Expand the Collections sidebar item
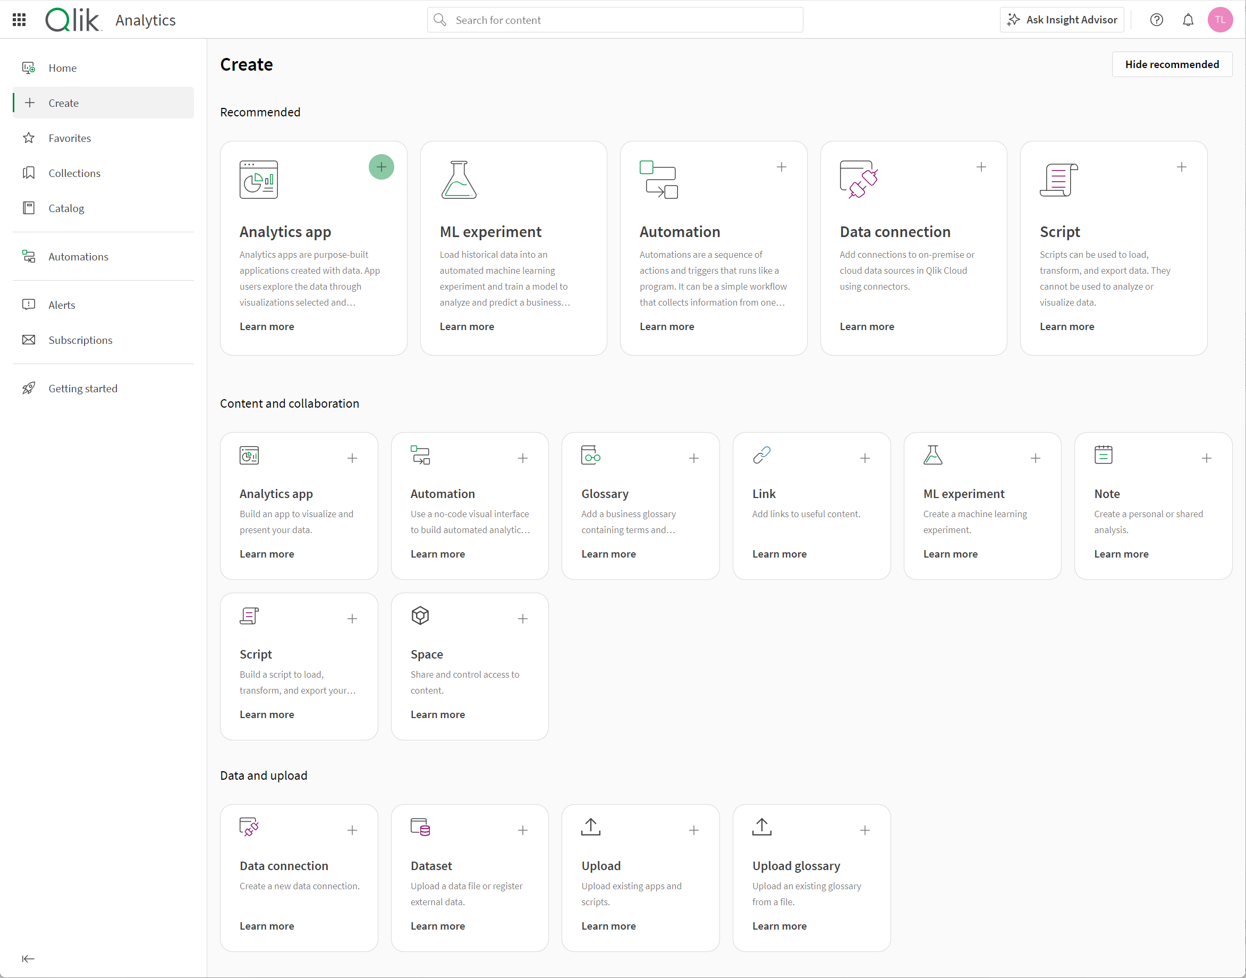 74,173
